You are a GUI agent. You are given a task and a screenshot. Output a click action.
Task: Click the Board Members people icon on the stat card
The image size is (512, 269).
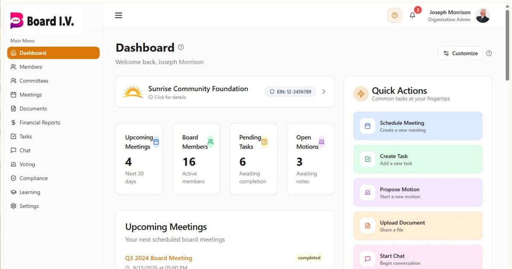210,142
